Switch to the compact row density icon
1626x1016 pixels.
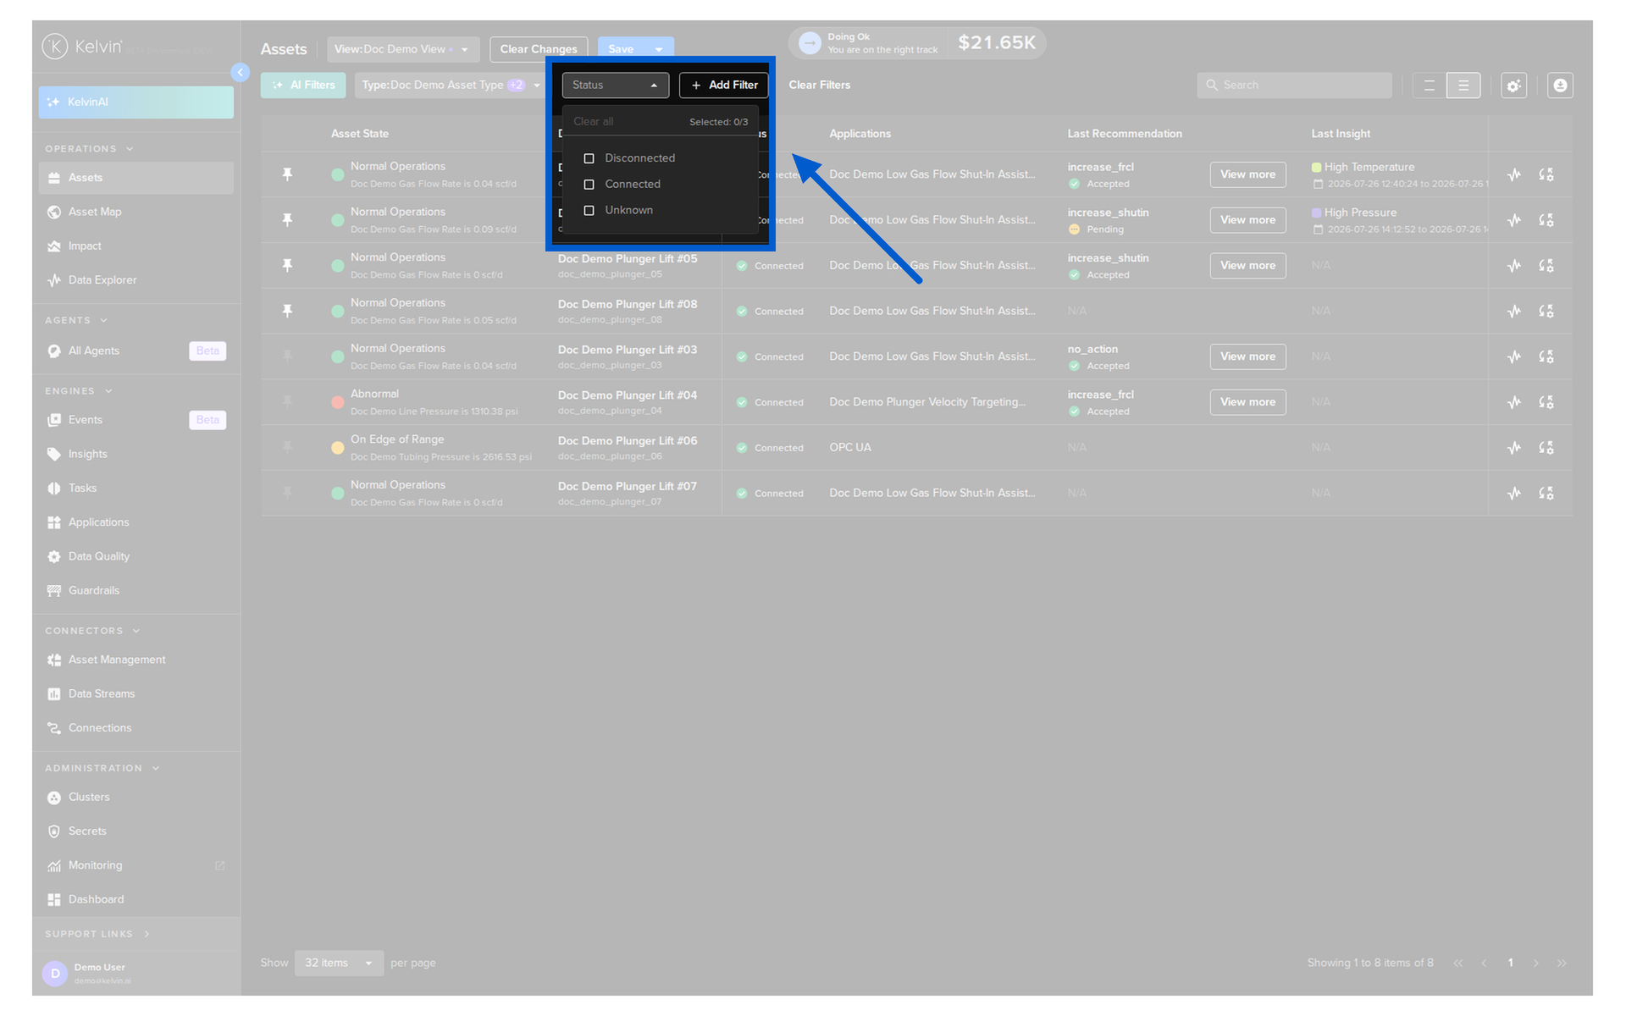(1429, 86)
